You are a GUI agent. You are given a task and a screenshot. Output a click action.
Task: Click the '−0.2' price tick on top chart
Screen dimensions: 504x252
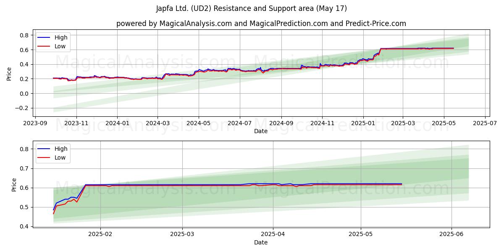[x=22, y=108]
